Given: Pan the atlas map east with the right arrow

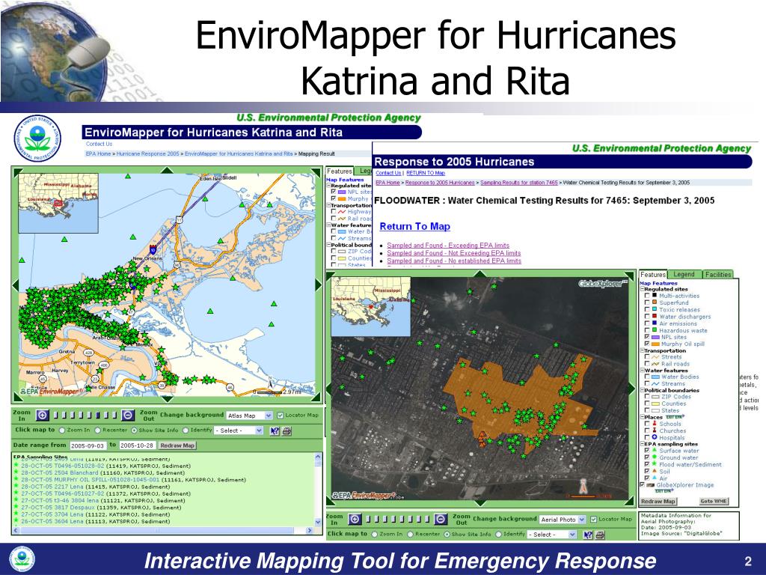Looking at the screenshot, I should (x=319, y=285).
